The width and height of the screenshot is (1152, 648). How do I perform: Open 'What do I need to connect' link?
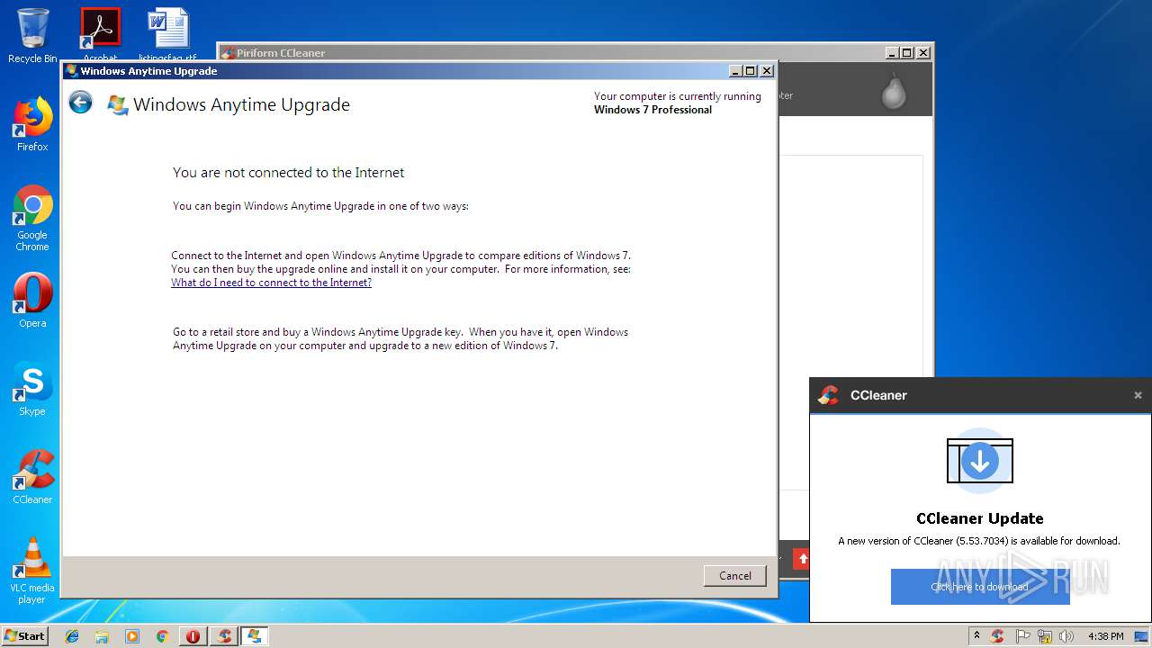click(271, 283)
